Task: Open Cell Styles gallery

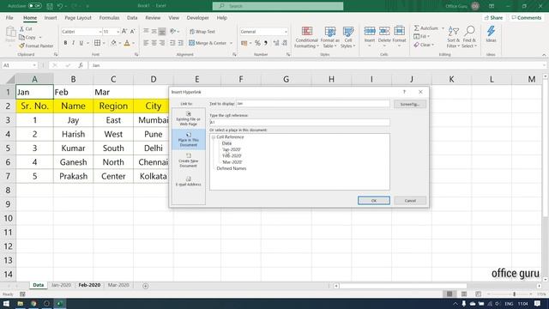Action: (347, 37)
